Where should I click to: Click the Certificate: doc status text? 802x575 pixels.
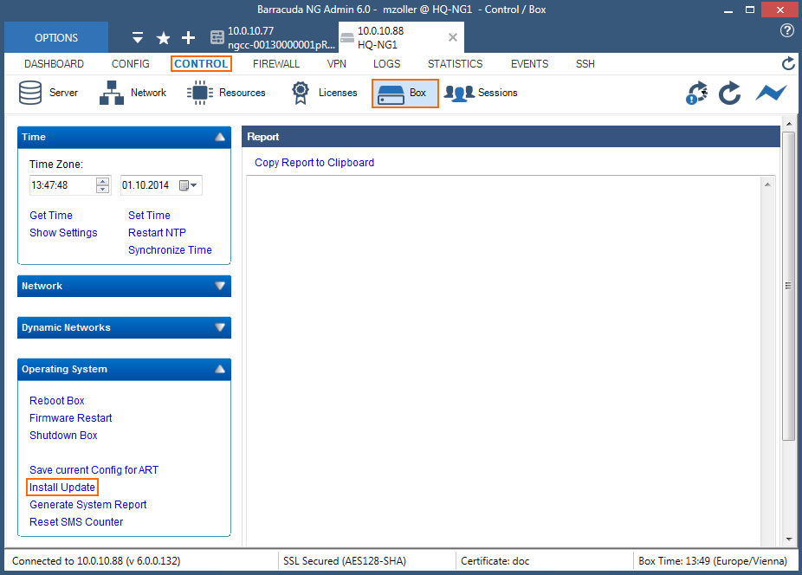click(495, 561)
